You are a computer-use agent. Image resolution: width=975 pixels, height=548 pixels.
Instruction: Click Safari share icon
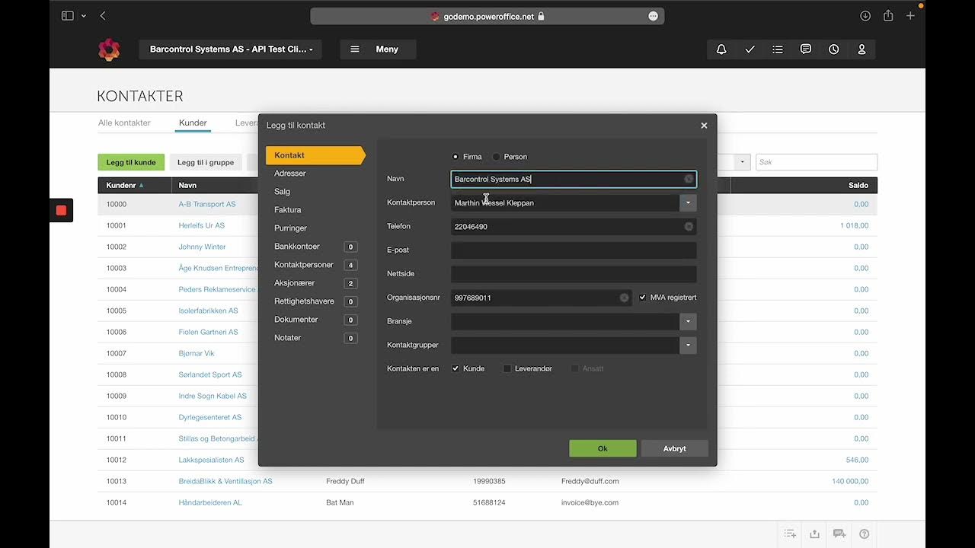(x=888, y=16)
